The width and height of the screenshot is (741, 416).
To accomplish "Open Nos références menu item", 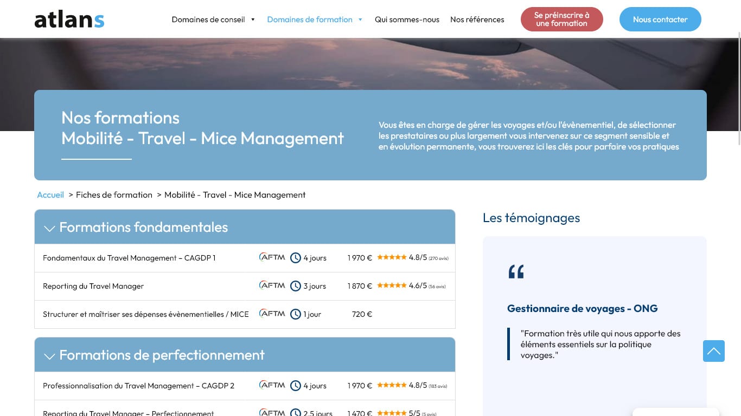I will 477,19.
